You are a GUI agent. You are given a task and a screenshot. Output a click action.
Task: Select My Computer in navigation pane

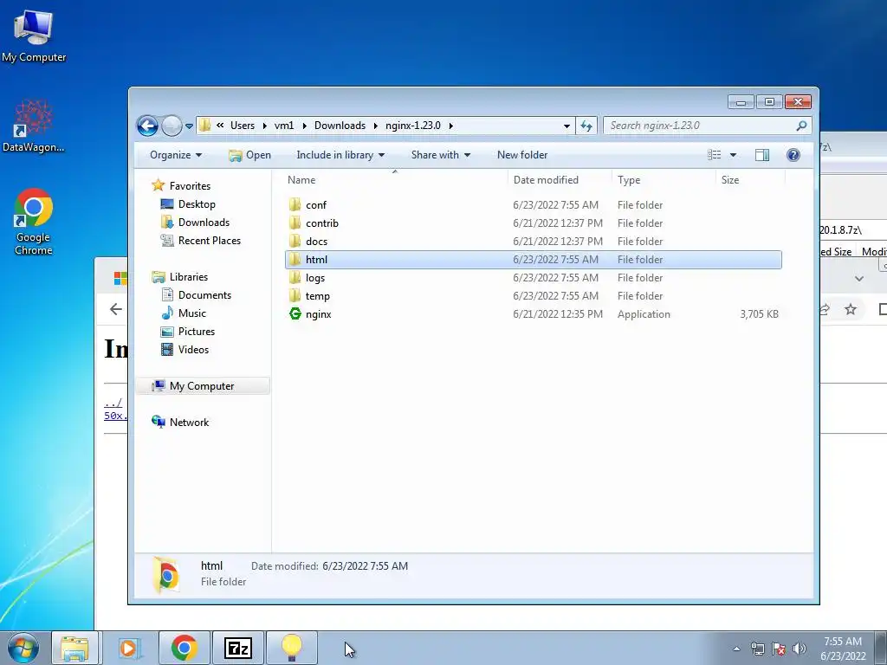point(201,385)
